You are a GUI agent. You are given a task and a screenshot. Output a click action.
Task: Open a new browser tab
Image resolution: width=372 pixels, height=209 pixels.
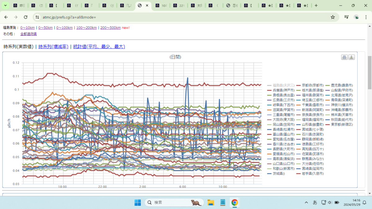pos(316,6)
